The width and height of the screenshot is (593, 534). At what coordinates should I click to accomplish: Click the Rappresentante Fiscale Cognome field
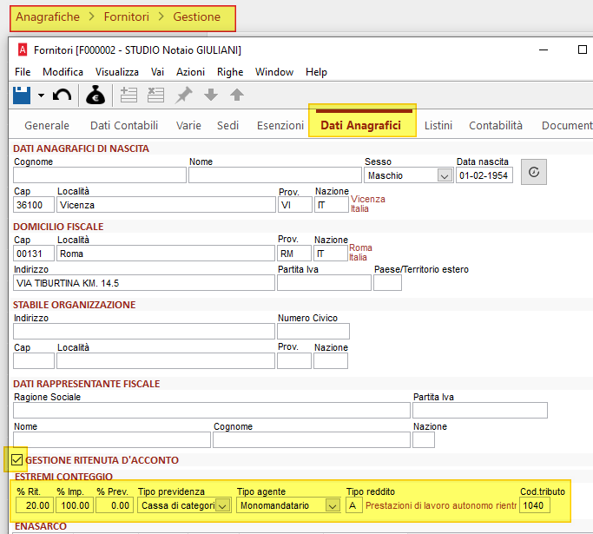[x=312, y=440]
